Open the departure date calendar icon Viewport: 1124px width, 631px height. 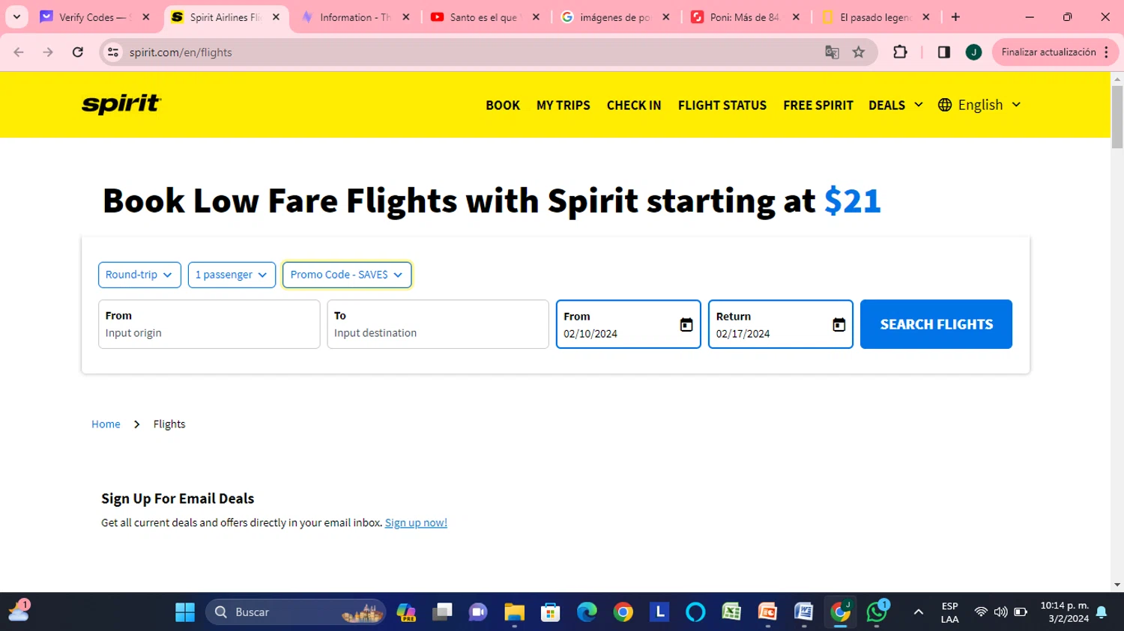pyautogui.click(x=686, y=325)
